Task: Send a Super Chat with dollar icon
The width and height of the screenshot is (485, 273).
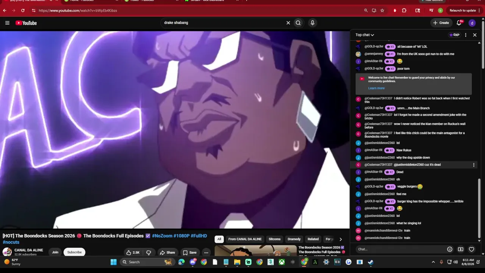Action: tap(461, 249)
